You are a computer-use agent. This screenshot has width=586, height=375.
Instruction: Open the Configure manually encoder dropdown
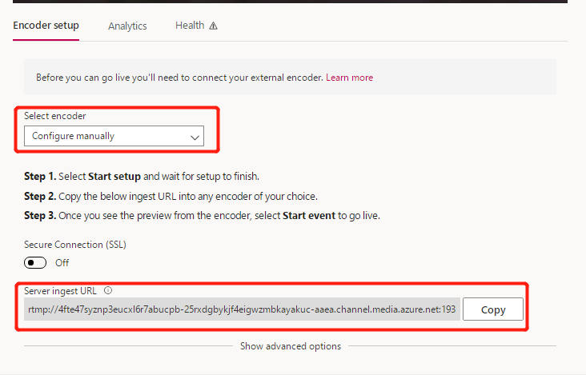coord(114,136)
